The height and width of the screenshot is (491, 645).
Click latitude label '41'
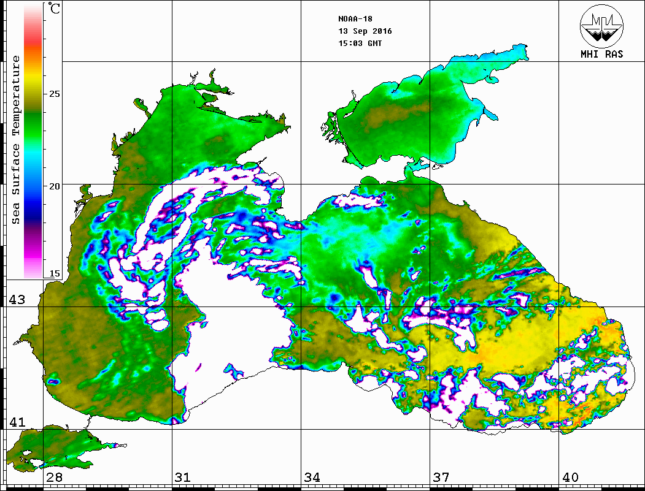(17, 422)
